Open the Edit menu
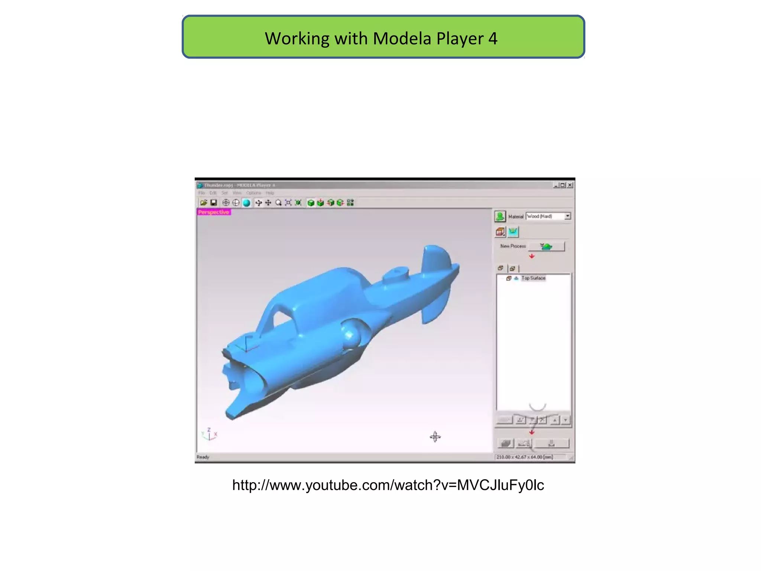The image size is (761, 571). pos(213,193)
